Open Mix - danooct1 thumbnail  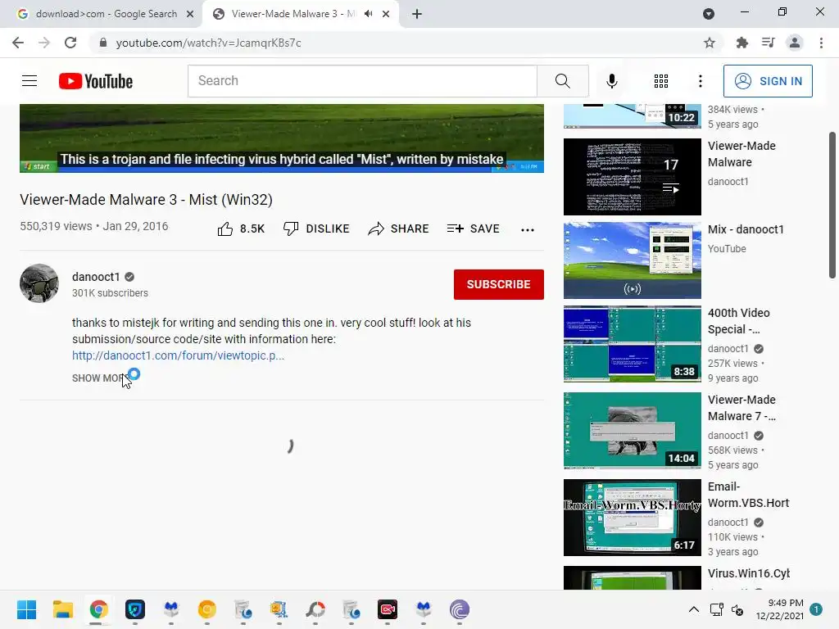(632, 260)
